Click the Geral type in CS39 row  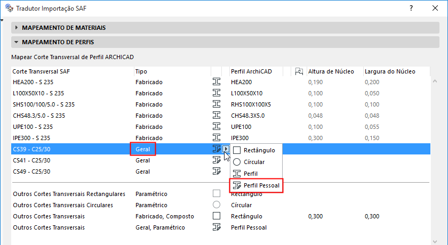point(142,149)
